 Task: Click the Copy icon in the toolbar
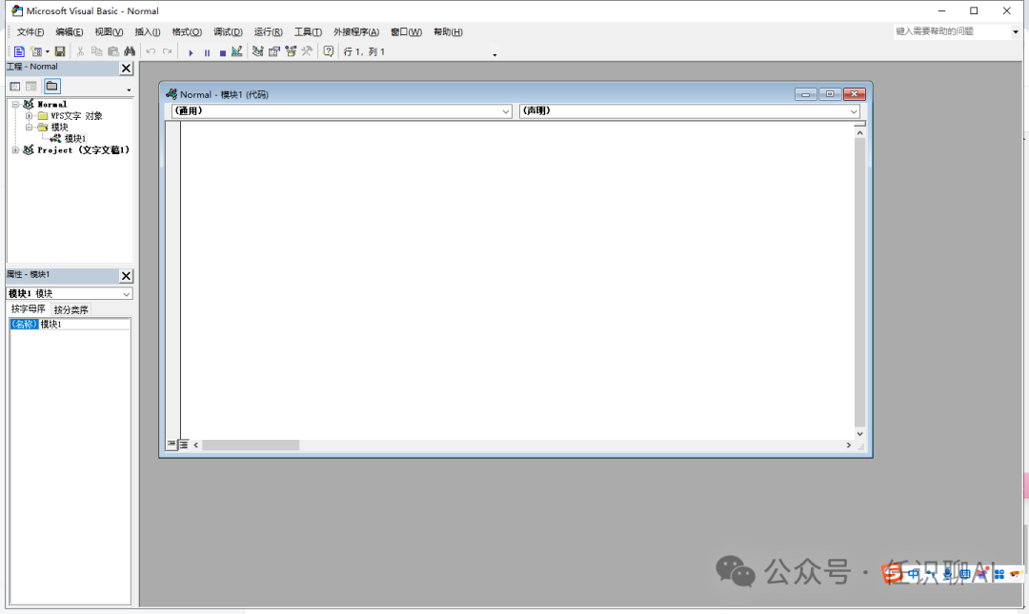pyautogui.click(x=96, y=51)
